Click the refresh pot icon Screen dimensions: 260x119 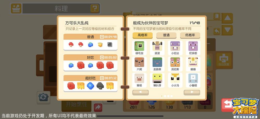tap(43, 97)
